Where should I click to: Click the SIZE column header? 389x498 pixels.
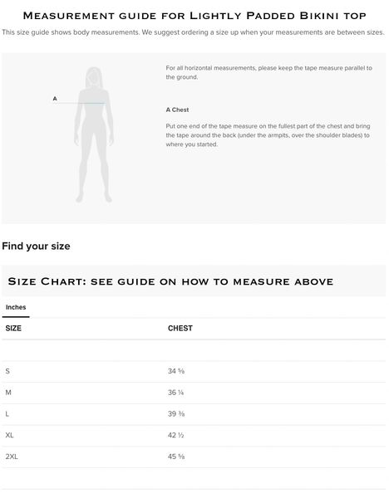click(13, 329)
